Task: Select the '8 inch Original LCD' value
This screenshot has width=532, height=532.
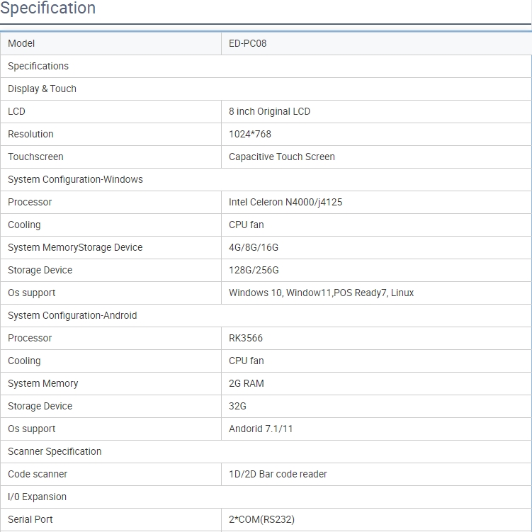Action: tap(269, 112)
